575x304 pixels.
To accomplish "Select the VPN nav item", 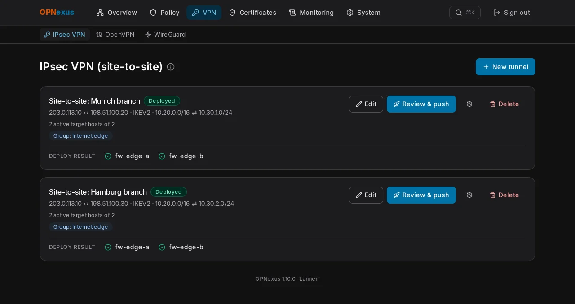I will coord(204,13).
